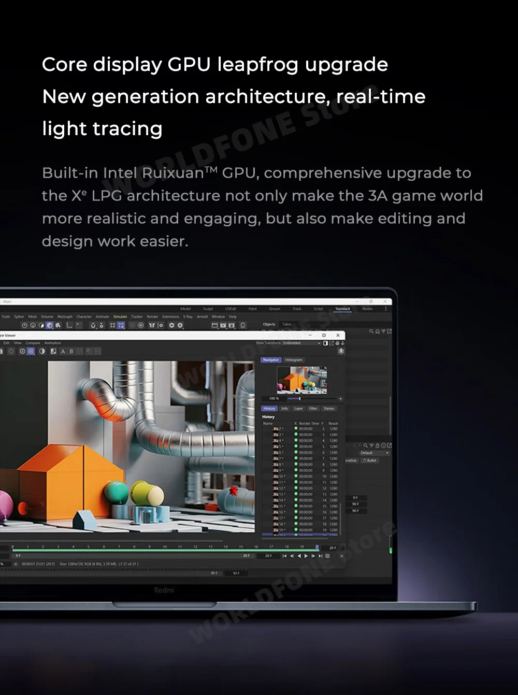Open the Objects manager tab

point(269,324)
